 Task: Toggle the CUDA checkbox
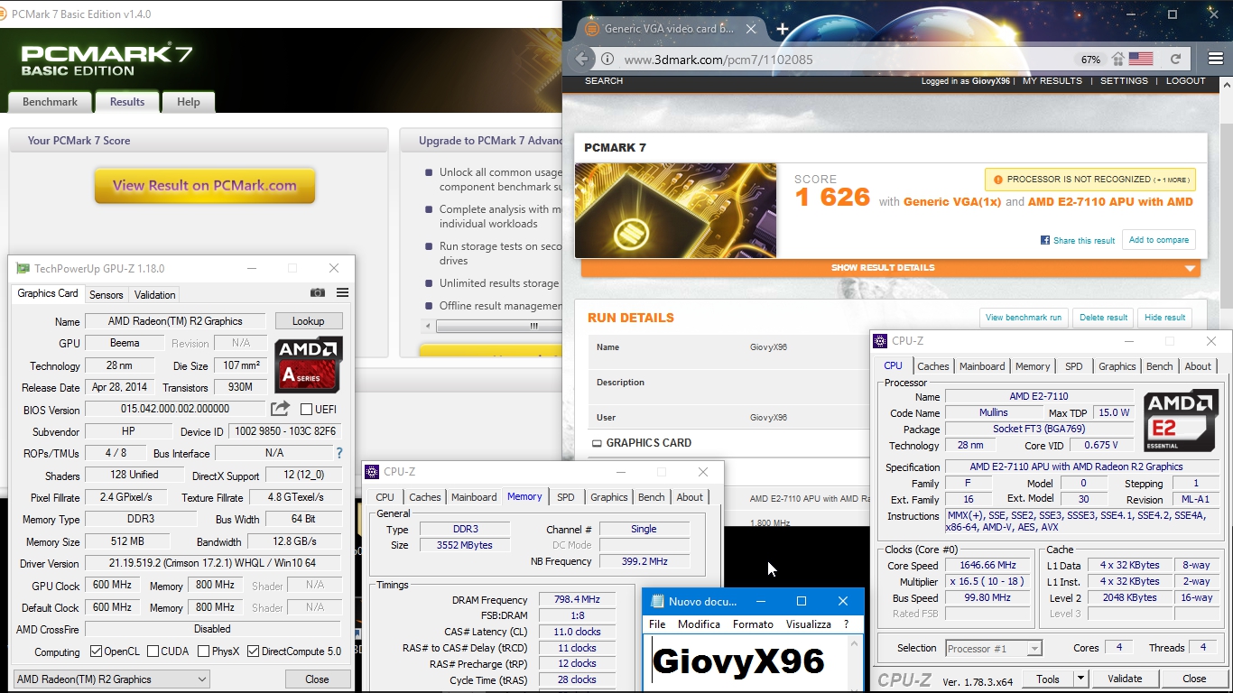(153, 651)
